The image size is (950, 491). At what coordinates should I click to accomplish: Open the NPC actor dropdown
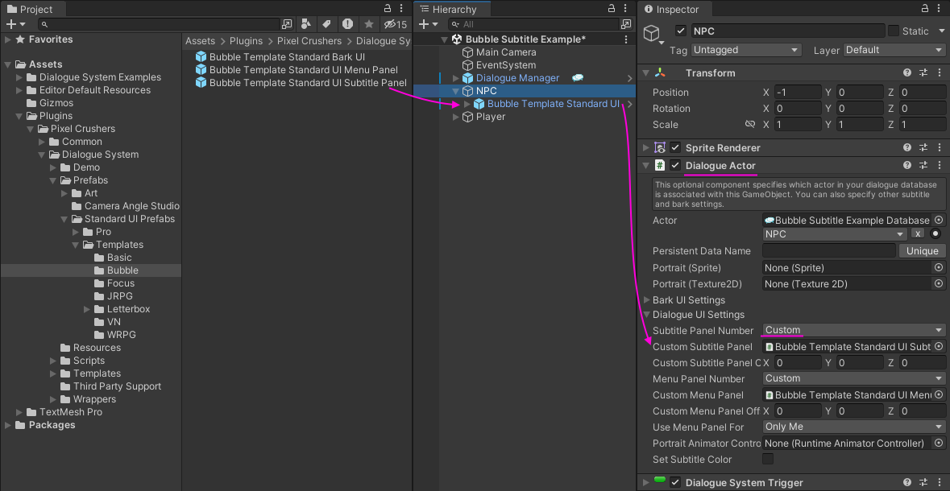click(835, 234)
